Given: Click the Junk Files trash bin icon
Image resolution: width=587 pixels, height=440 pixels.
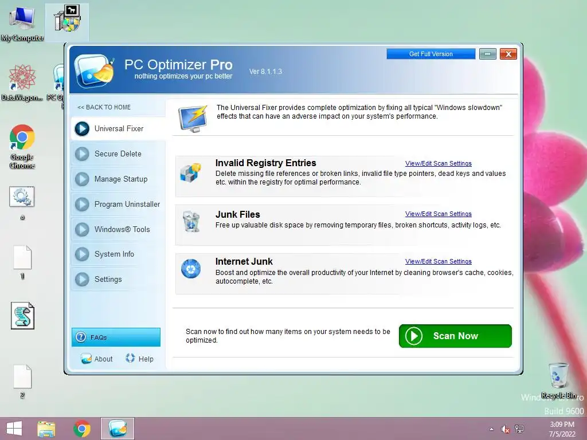Looking at the screenshot, I should click(191, 222).
